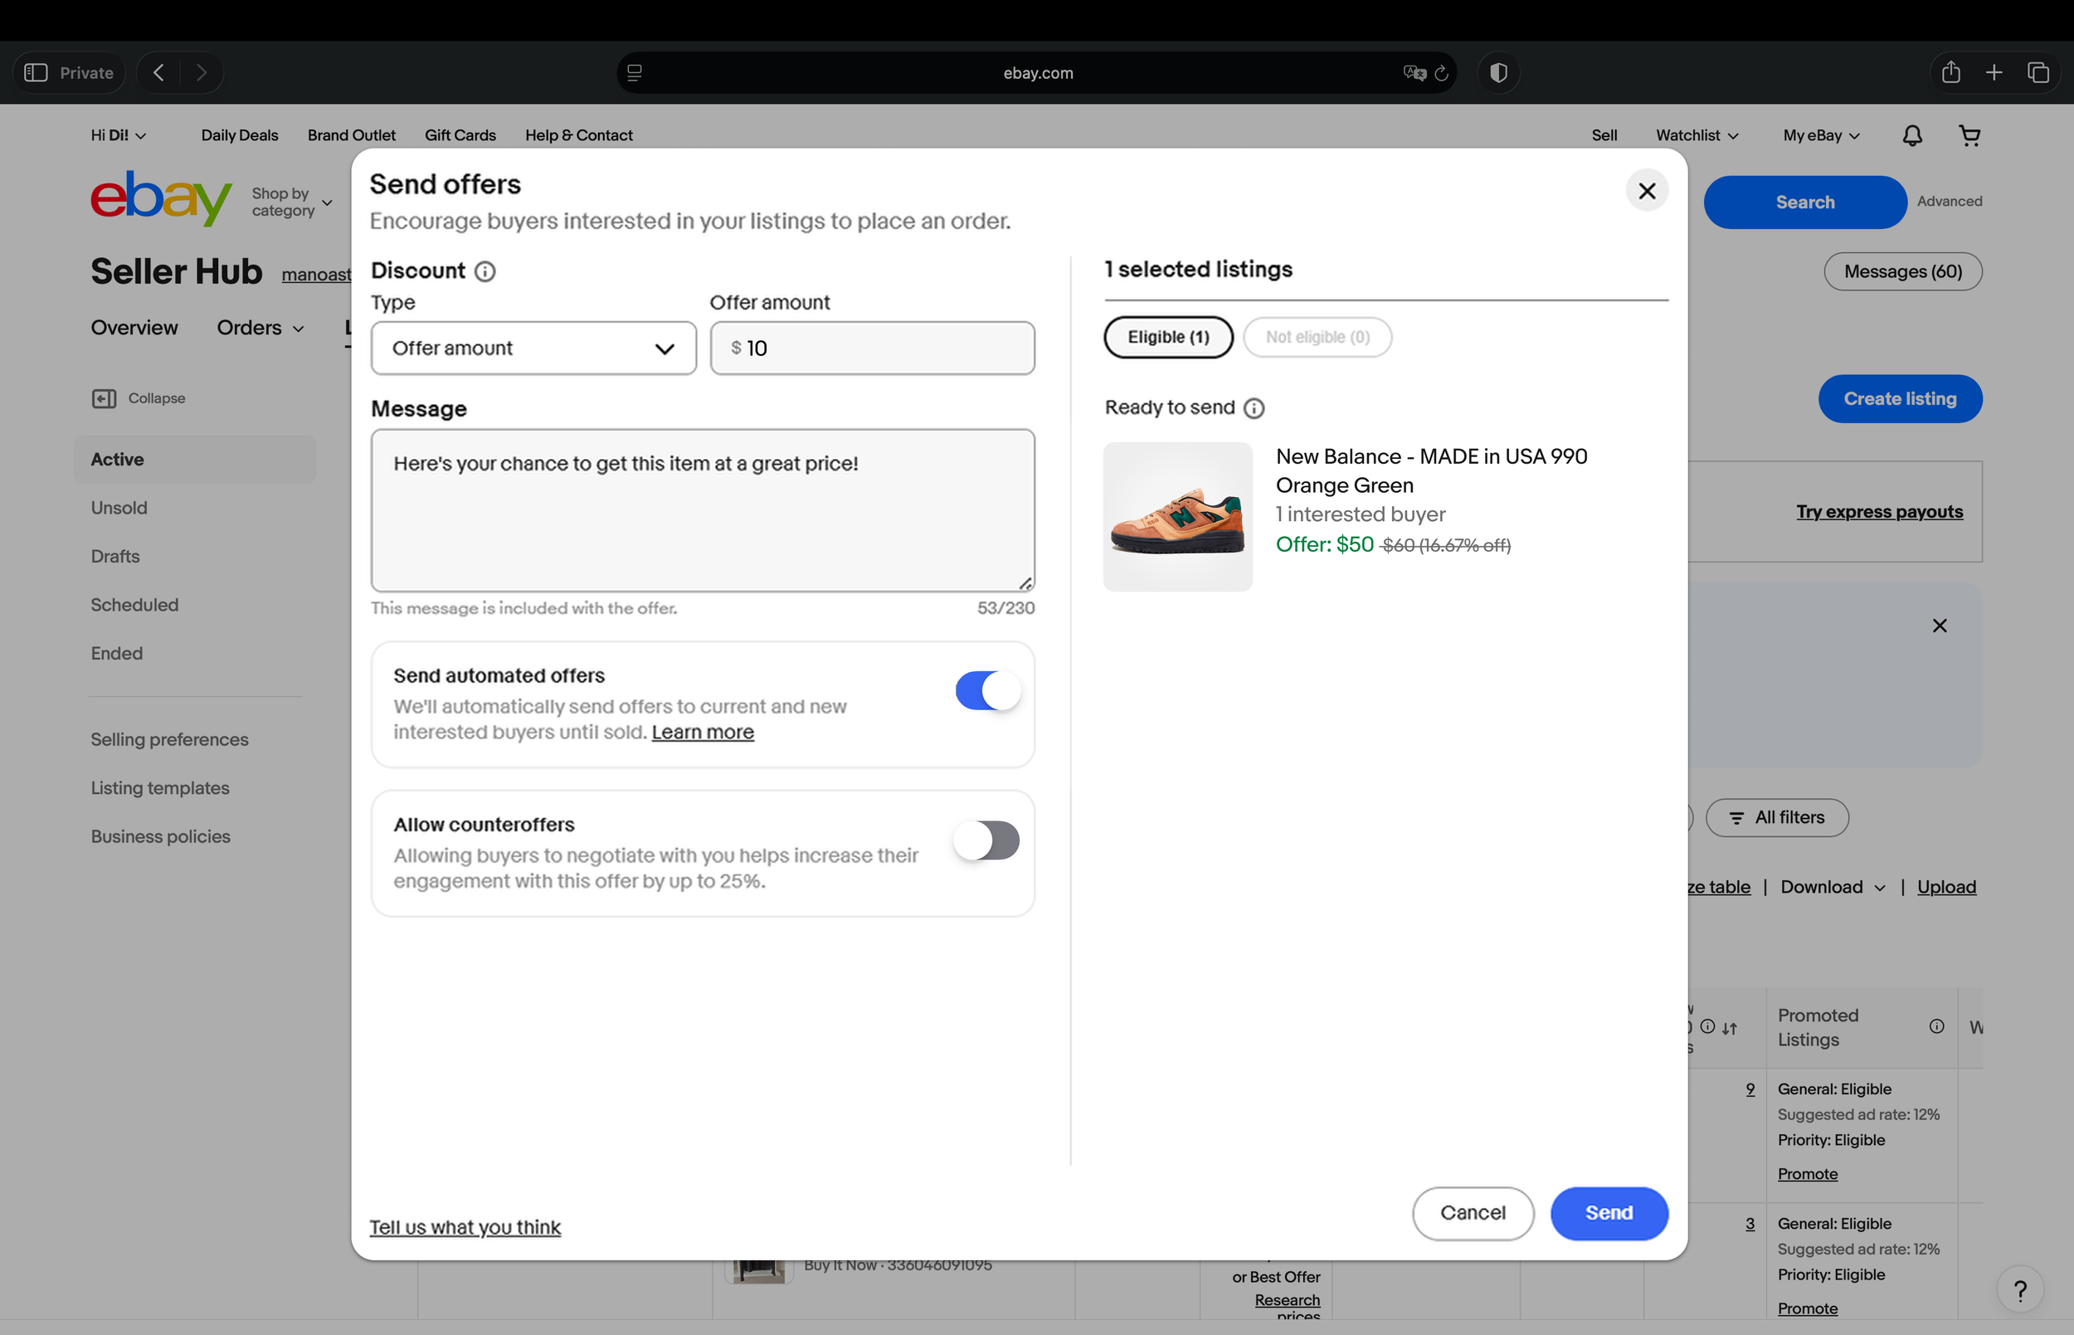The width and height of the screenshot is (2074, 1335).
Task: Open the shopping cart
Action: 1969,135
